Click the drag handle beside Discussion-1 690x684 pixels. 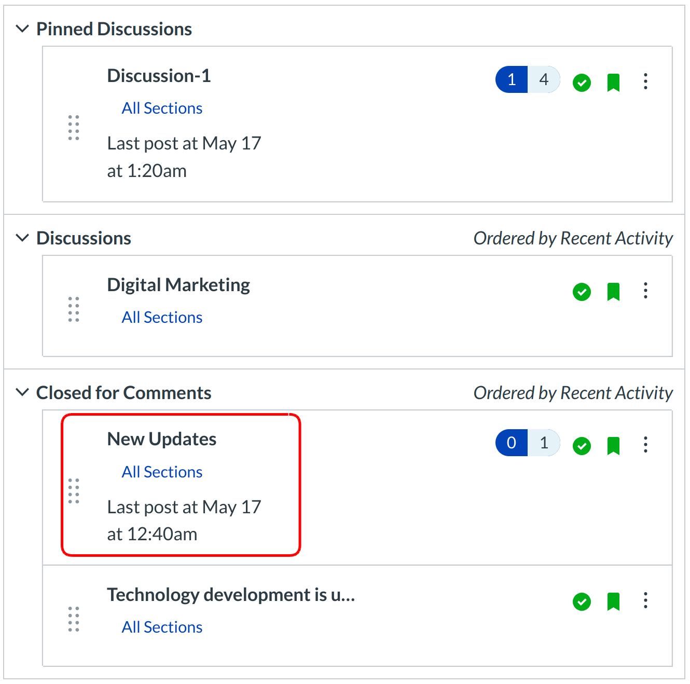[73, 128]
